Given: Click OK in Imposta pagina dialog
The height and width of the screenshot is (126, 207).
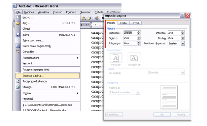Looking at the screenshot, I should point(162,115).
